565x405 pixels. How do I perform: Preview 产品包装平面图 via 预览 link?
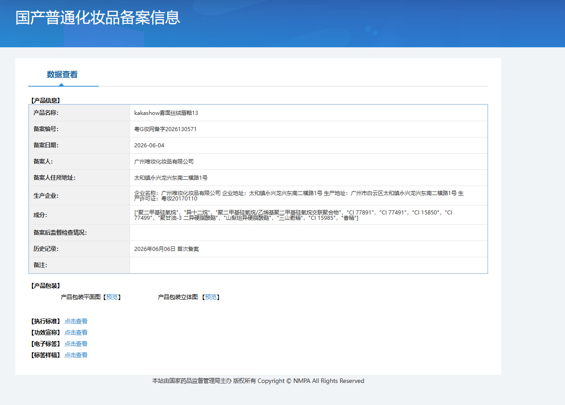[x=112, y=297]
